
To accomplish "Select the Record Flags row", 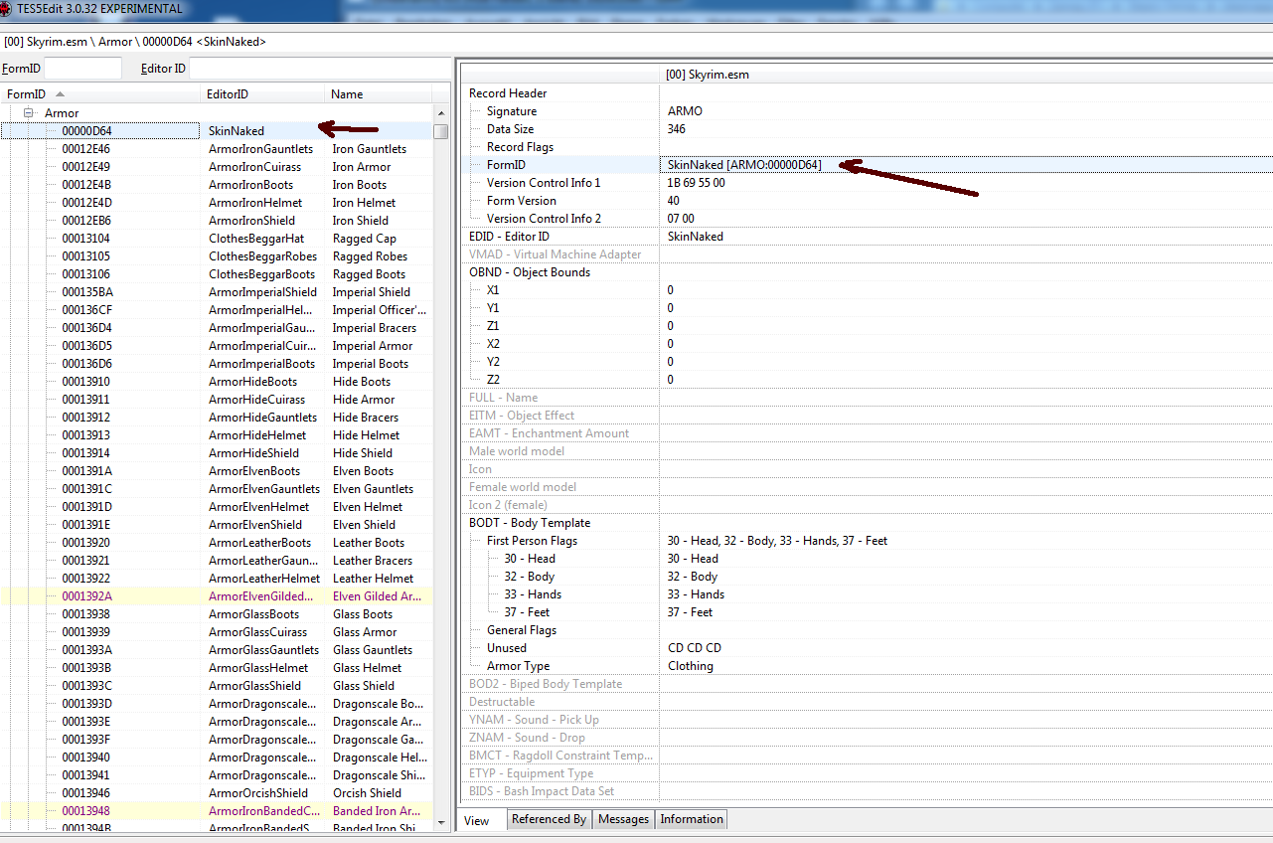I will click(867, 147).
